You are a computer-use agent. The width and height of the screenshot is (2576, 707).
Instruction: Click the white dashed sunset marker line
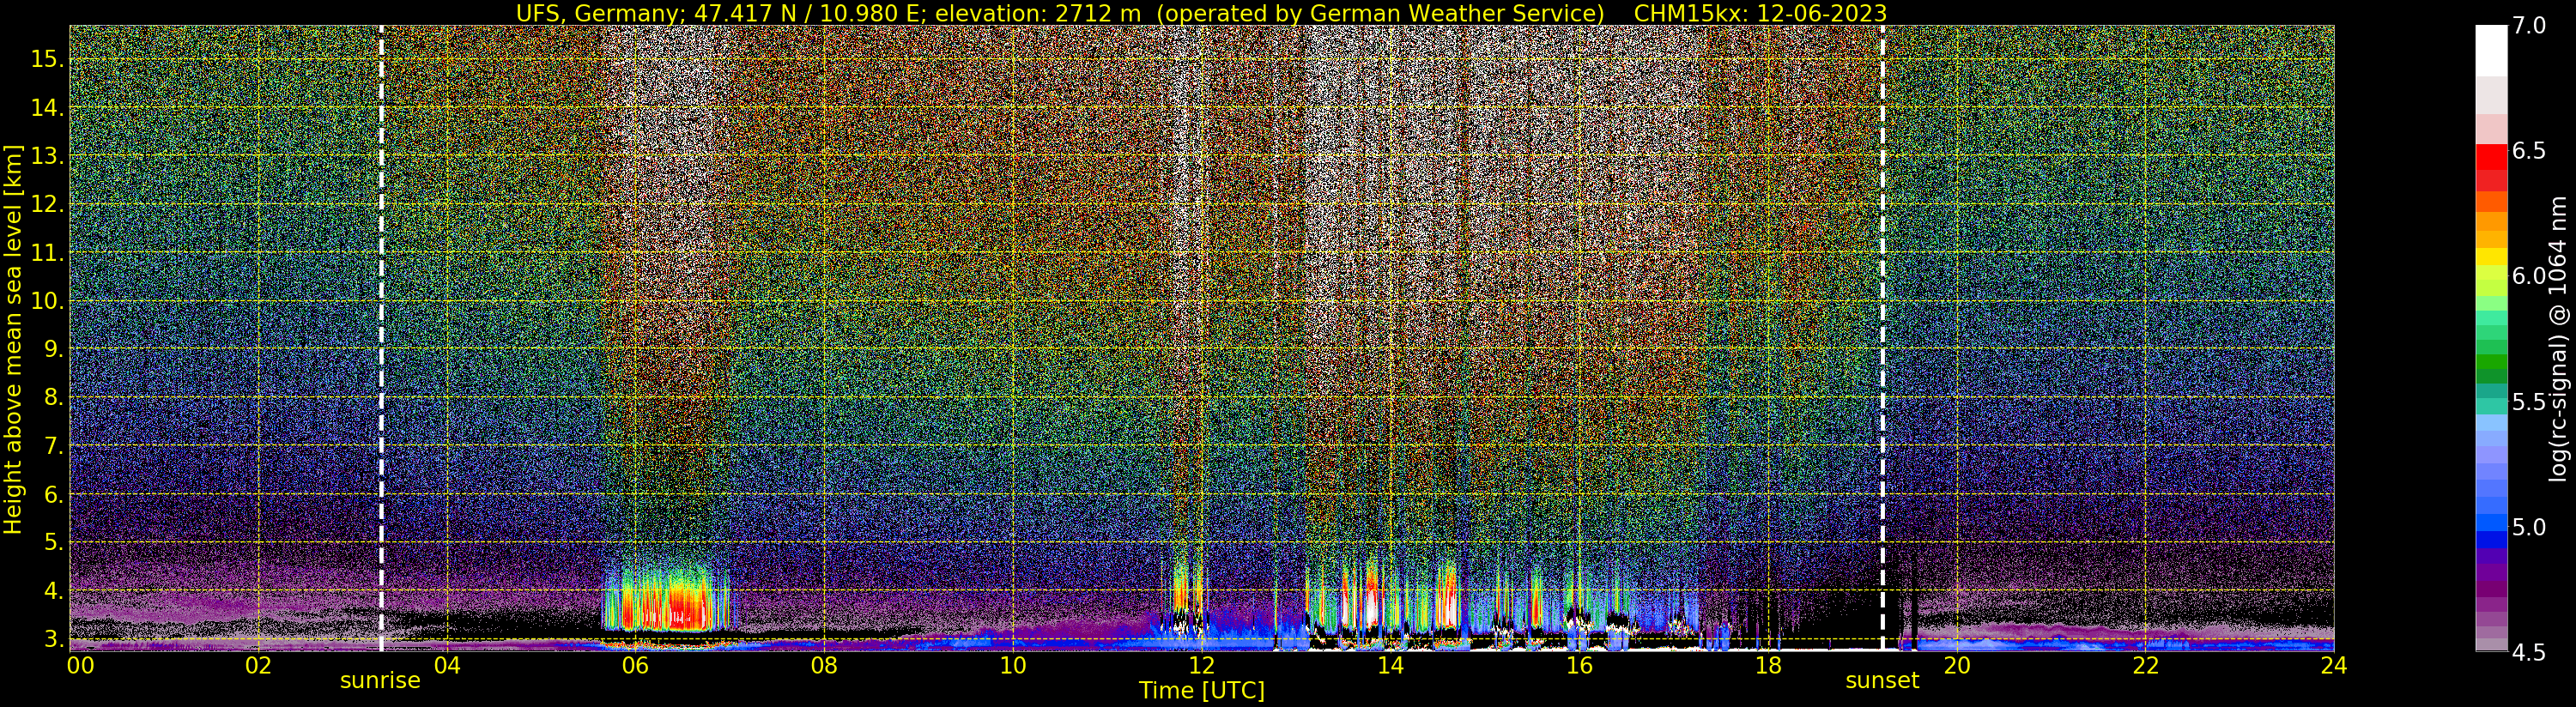point(1883,338)
